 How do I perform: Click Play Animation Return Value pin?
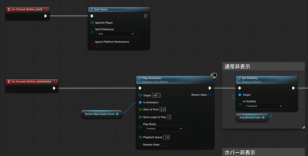click(x=209, y=95)
